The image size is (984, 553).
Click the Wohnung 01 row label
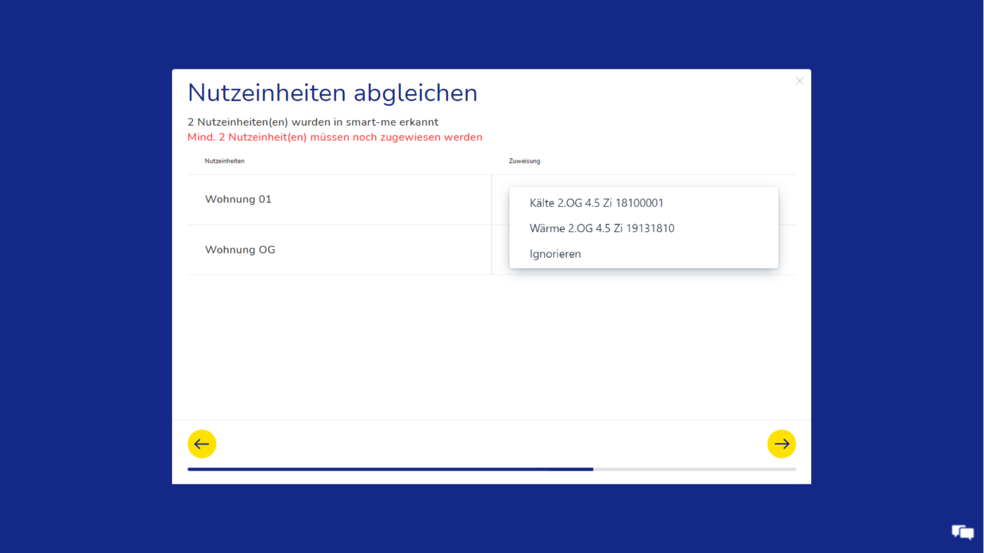point(238,199)
